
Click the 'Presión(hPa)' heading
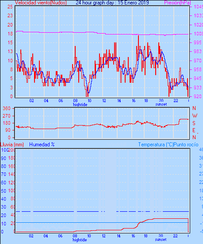tap(177, 3)
